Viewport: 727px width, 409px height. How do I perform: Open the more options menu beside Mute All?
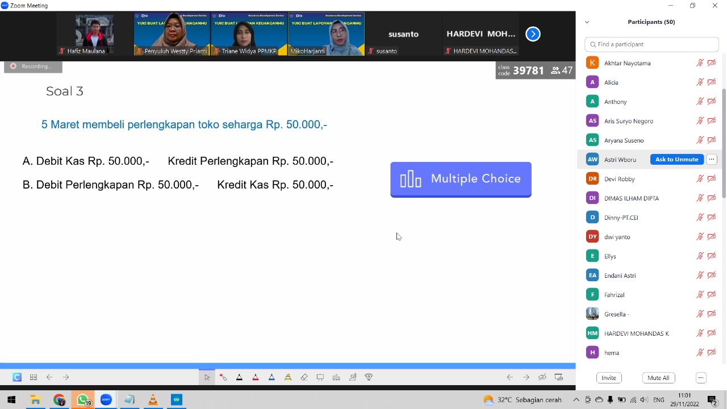coord(701,378)
